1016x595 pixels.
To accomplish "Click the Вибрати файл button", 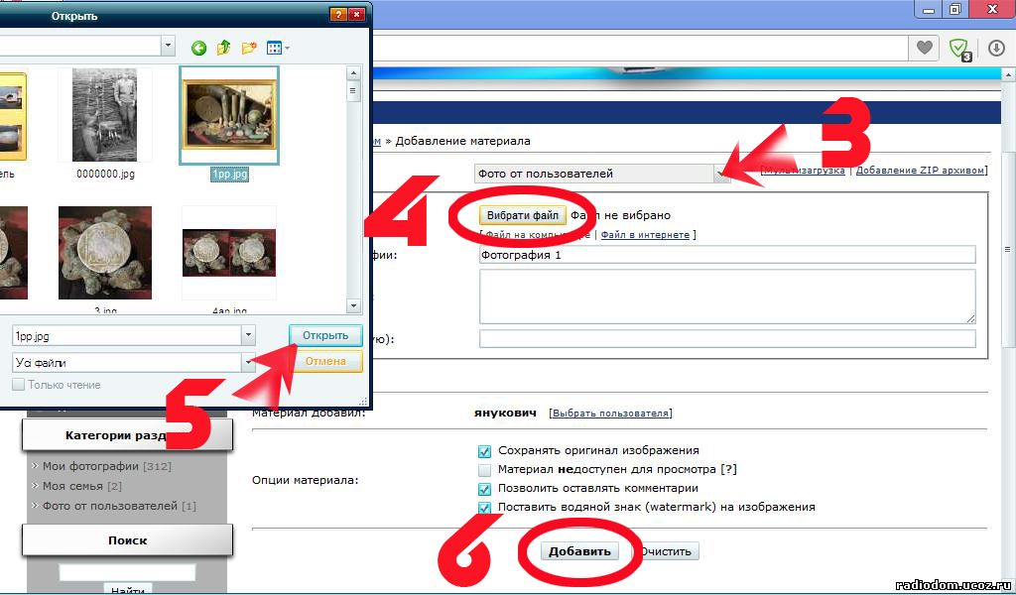I will tap(523, 215).
